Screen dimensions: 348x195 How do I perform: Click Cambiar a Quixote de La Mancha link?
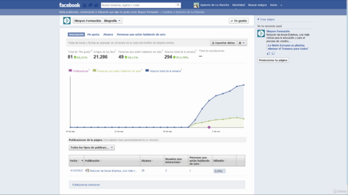coord(183,12)
